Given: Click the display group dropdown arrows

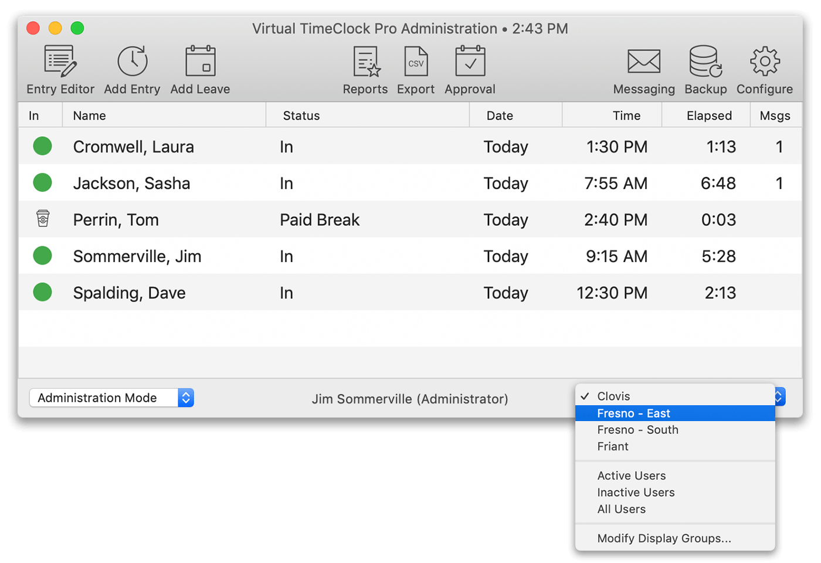Looking at the screenshot, I should click(779, 396).
